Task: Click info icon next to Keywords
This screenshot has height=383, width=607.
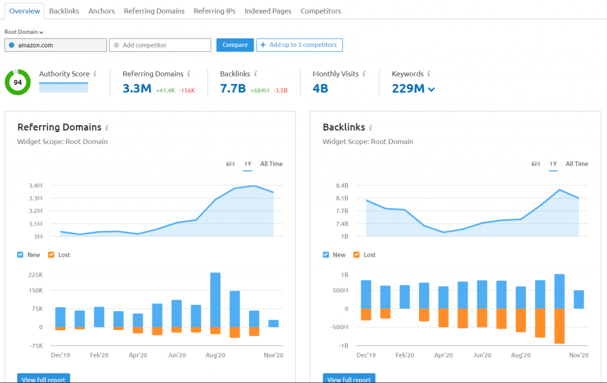Action: (x=429, y=74)
